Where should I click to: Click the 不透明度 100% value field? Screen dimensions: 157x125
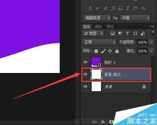143,42
